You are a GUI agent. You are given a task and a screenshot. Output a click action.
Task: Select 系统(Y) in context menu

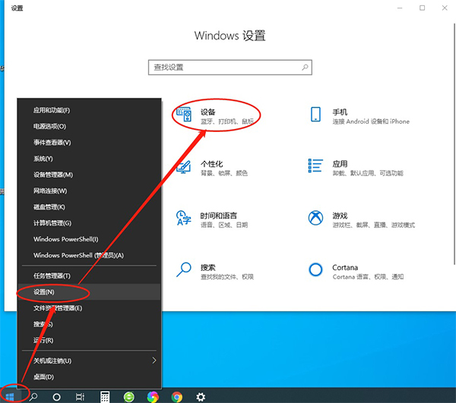pos(89,159)
